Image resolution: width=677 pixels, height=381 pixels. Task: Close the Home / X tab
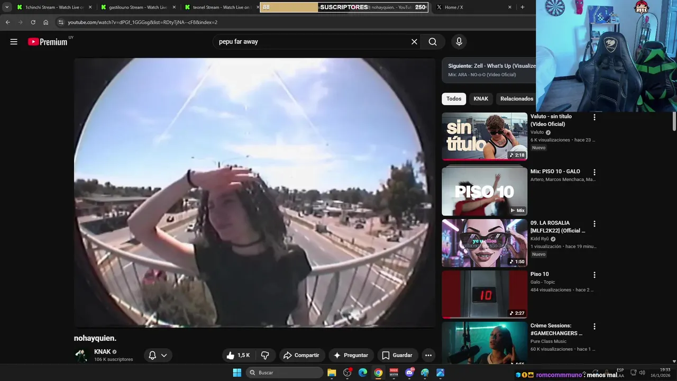pyautogui.click(x=510, y=7)
